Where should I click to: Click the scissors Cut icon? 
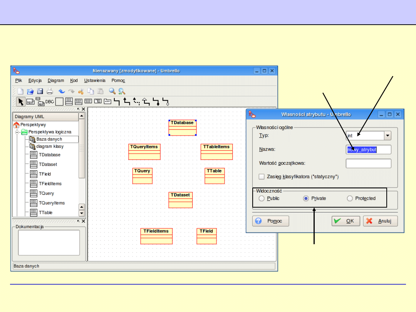click(x=81, y=91)
